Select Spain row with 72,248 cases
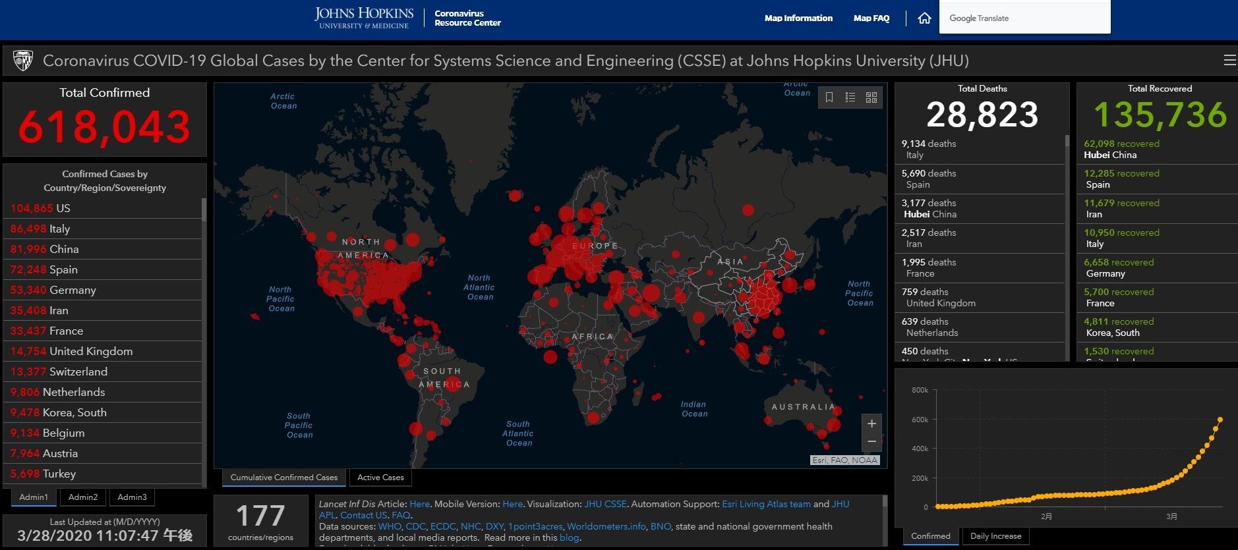Screen dimensions: 1238x550 103,269
